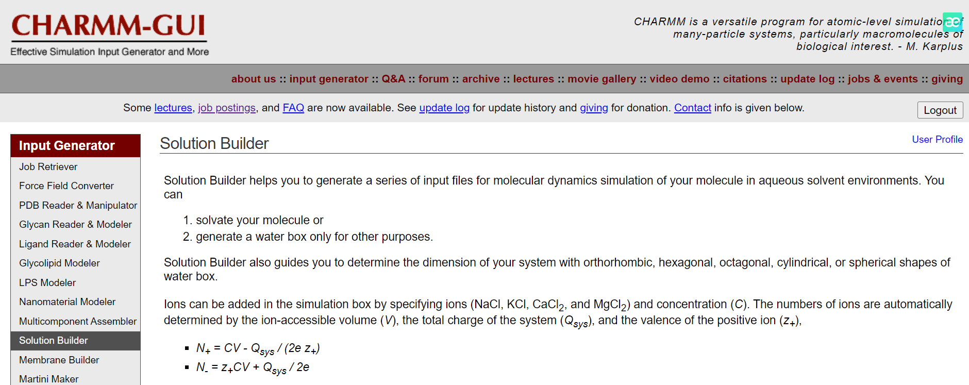Viewport: 969px width, 385px height.
Task: Open Nanomaterial Modeler in the sidebar
Action: point(67,302)
